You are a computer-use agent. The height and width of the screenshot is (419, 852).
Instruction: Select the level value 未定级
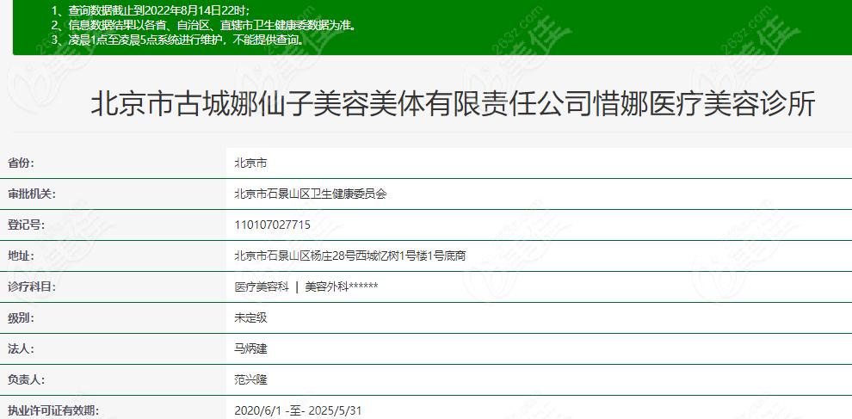tap(250, 317)
